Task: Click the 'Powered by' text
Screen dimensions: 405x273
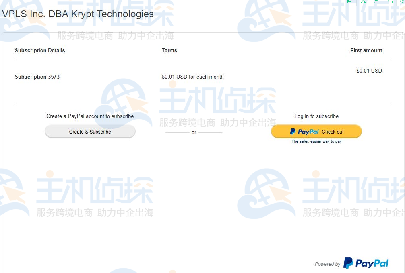Action: click(328, 264)
